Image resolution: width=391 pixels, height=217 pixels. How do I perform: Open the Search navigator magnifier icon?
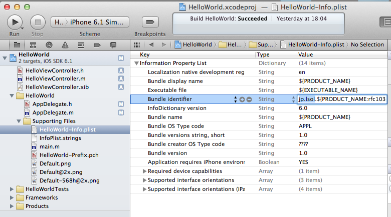49,45
